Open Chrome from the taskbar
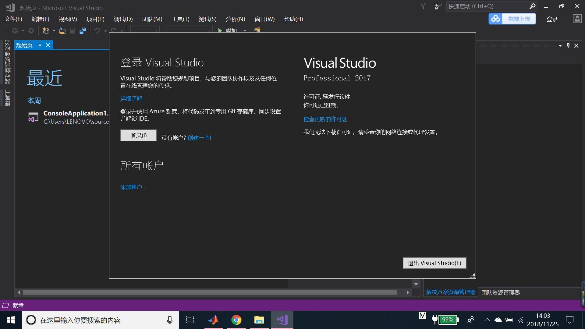The image size is (585, 329). (x=237, y=320)
